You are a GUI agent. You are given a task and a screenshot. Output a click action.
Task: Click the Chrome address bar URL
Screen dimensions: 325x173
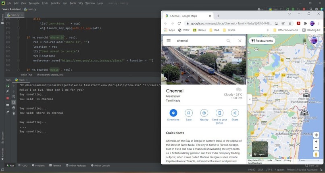click(x=231, y=24)
